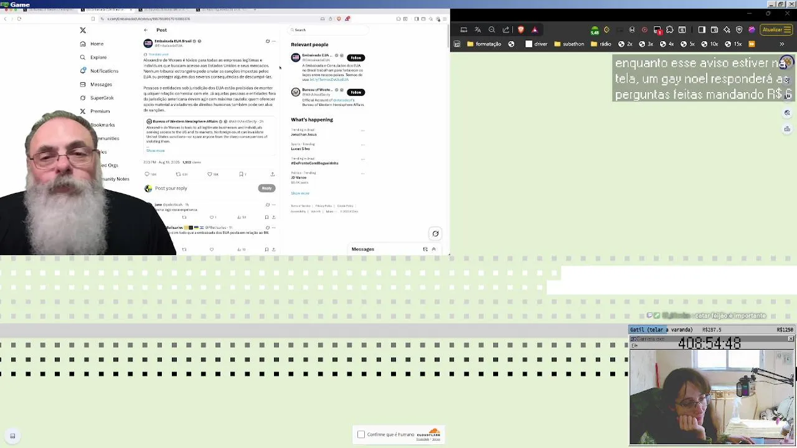Open the rádio bookmark folder
Viewport: 797px width, 448px height.
601,44
